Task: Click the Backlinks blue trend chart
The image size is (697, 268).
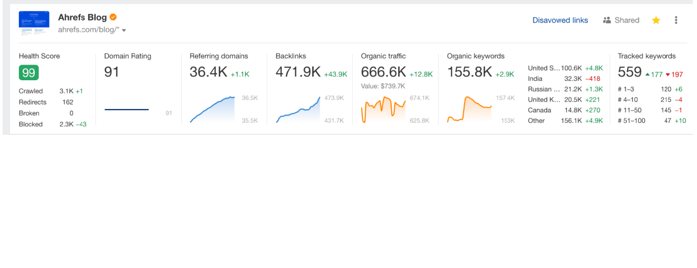Action: 298,110
